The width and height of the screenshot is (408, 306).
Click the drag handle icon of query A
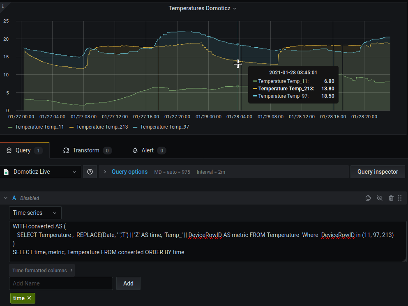coord(400,198)
